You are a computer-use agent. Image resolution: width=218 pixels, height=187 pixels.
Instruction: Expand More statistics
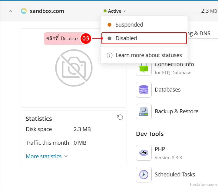[x=47, y=156]
